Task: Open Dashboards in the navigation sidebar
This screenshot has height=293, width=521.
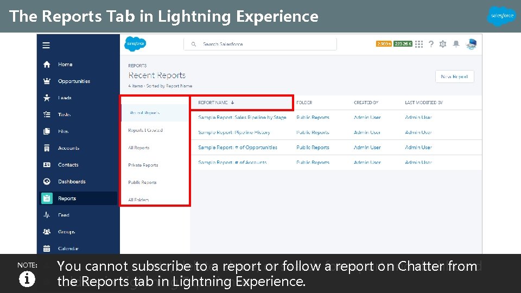Action: (x=72, y=181)
